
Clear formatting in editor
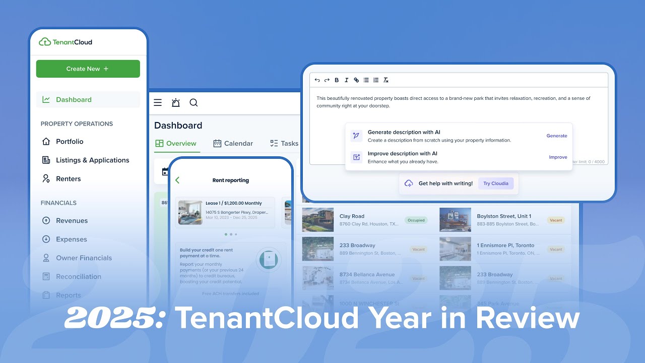[386, 80]
